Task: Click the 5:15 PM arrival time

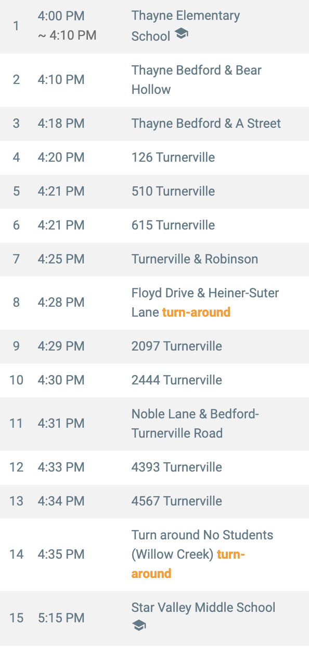Action: tap(61, 618)
